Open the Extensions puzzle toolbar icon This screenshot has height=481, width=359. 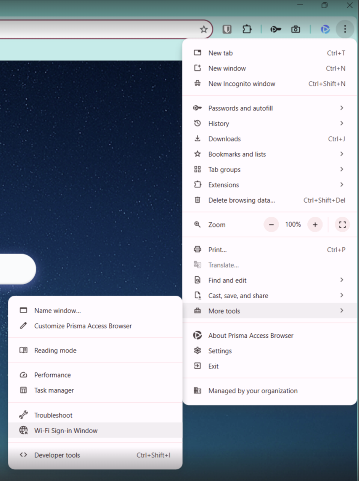click(x=247, y=29)
